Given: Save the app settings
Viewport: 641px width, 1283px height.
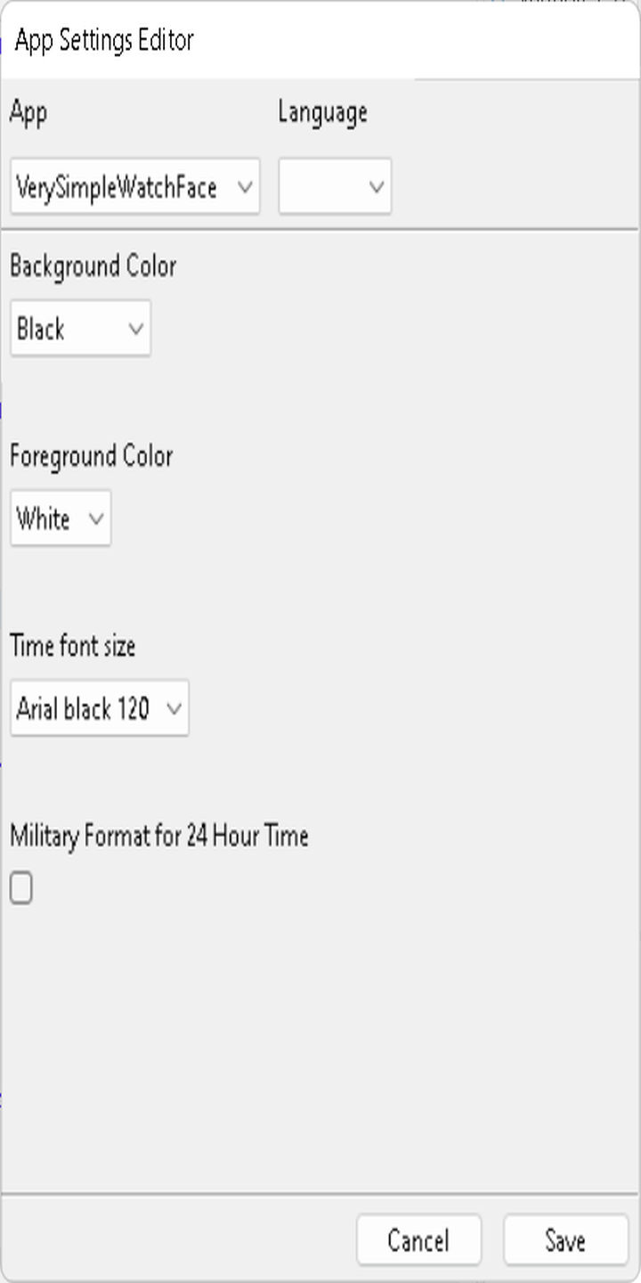Looking at the screenshot, I should coord(565,1240).
